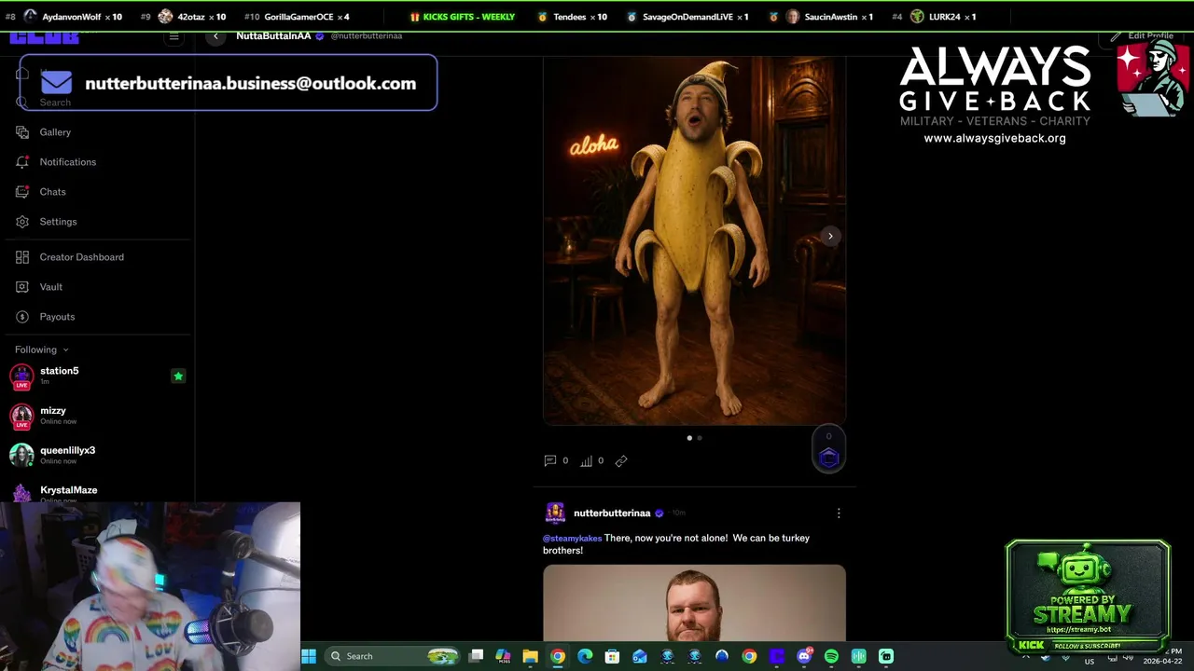Open Microsoft Edge from the taskbar
Screen dimensions: 1194x671
(x=585, y=656)
